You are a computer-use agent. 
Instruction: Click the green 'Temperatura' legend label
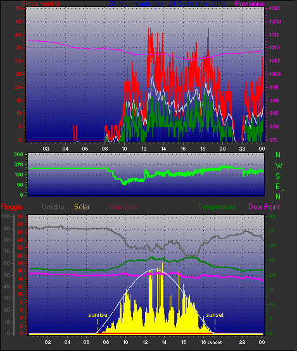pyautogui.click(x=217, y=207)
